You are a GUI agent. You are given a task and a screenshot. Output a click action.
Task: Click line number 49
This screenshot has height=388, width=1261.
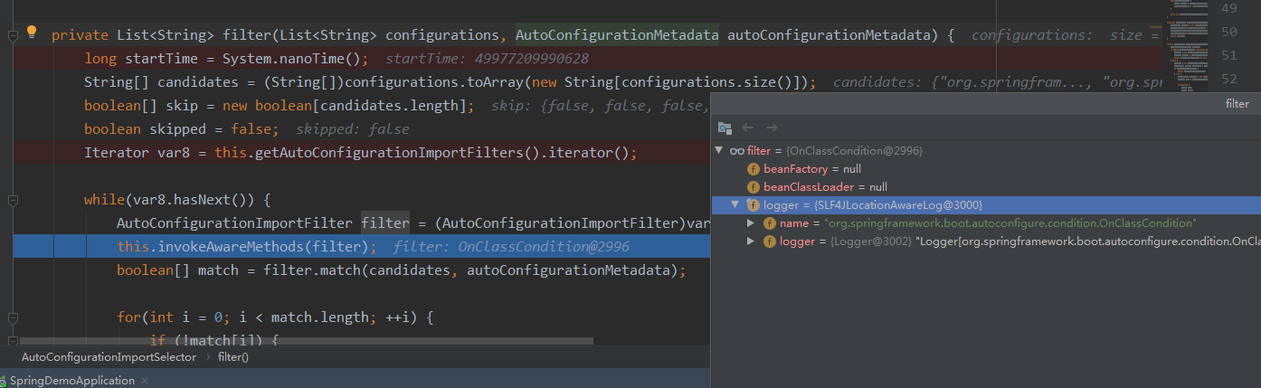tap(1228, 8)
